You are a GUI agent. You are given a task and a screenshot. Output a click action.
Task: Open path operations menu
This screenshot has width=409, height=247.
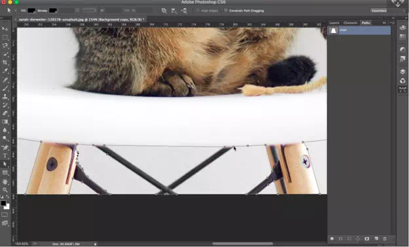164,10
